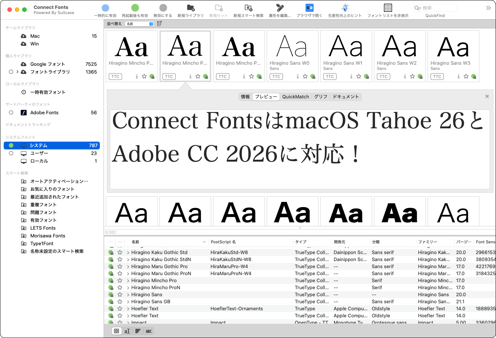Toggle activation status of Hiragino Kaku Gothic StdN row
This screenshot has height=338, width=496.
[111, 260]
